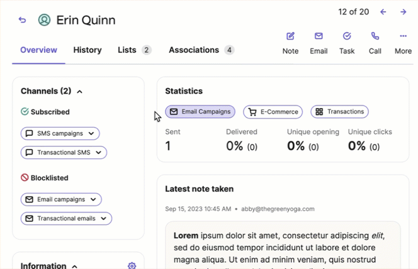Create a Task with the checkmark icon
418x269 pixels.
347,36
